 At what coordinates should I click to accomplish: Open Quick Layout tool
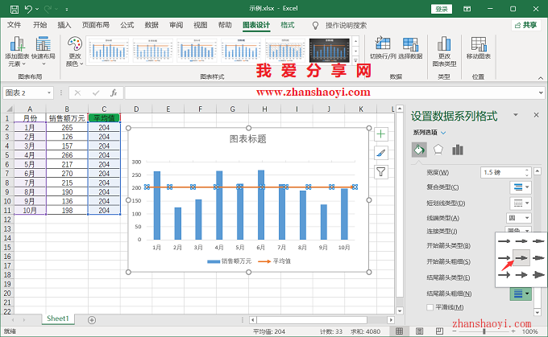[44, 51]
